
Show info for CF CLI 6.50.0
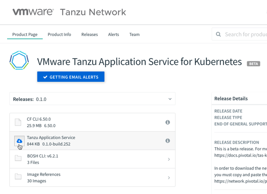click(x=168, y=122)
